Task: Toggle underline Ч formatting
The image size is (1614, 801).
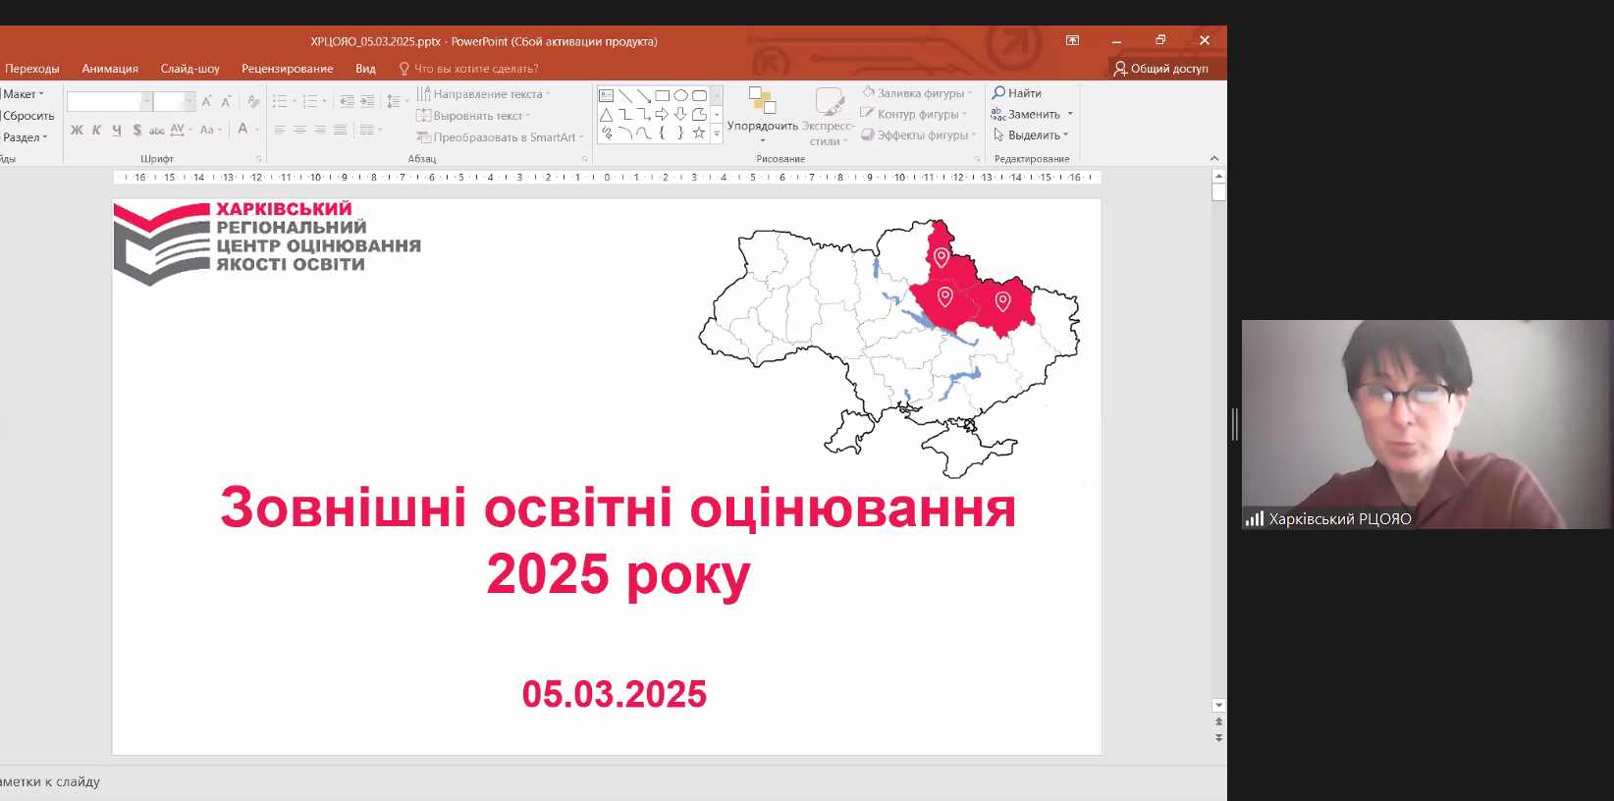Action: coord(117,130)
